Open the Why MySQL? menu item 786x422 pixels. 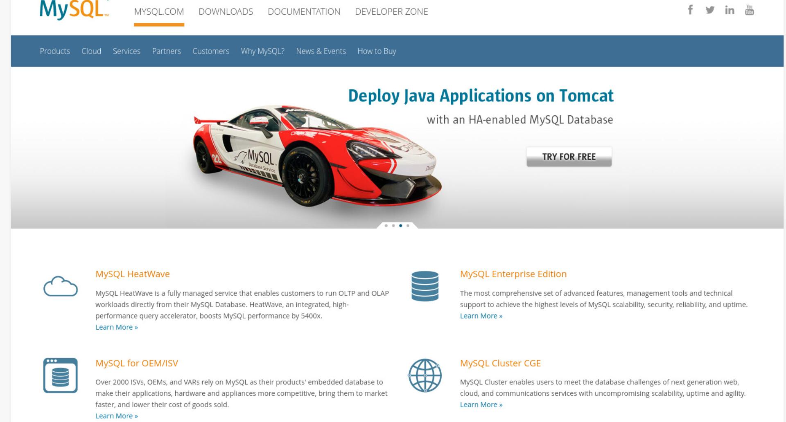[x=262, y=51]
